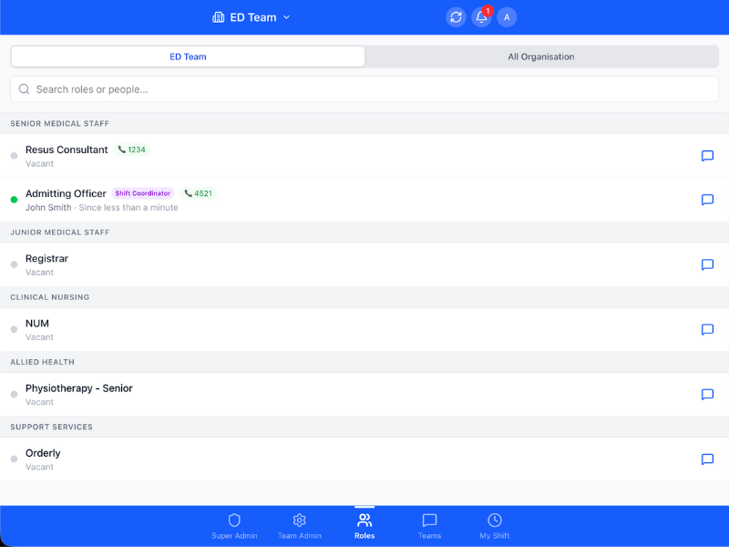Image resolution: width=729 pixels, height=547 pixels.
Task: Open chat for the Orderly role
Action: pos(707,459)
